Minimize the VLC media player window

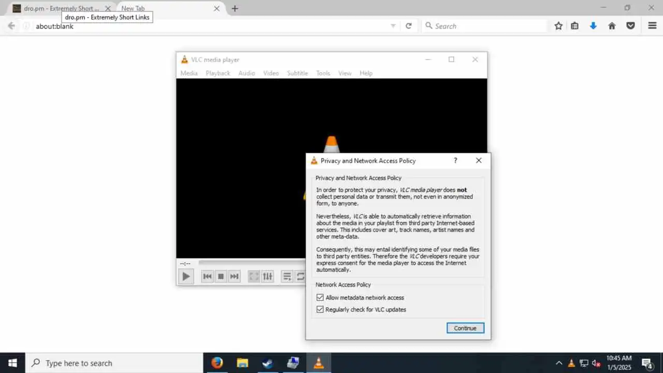coord(428,60)
